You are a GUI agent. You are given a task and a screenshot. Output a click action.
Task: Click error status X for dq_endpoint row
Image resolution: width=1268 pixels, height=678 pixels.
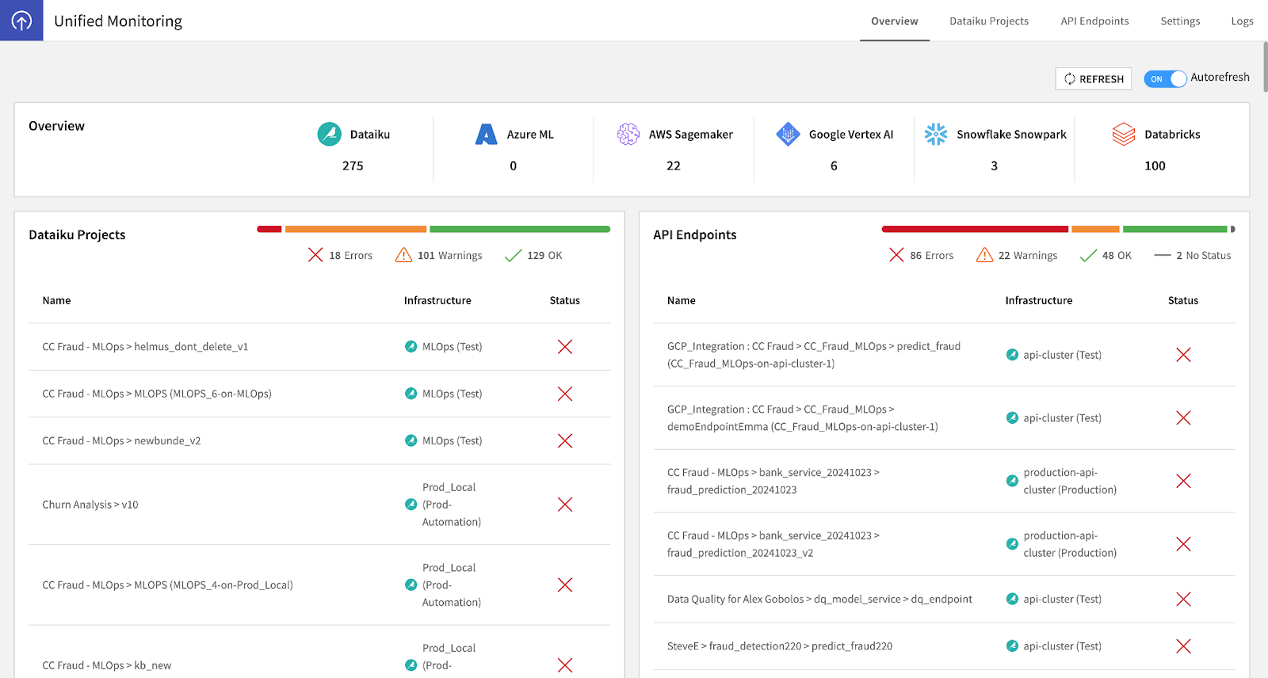click(x=1183, y=600)
